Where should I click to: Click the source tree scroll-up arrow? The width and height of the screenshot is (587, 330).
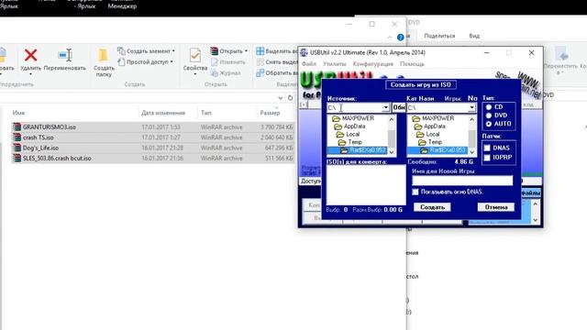392,119
